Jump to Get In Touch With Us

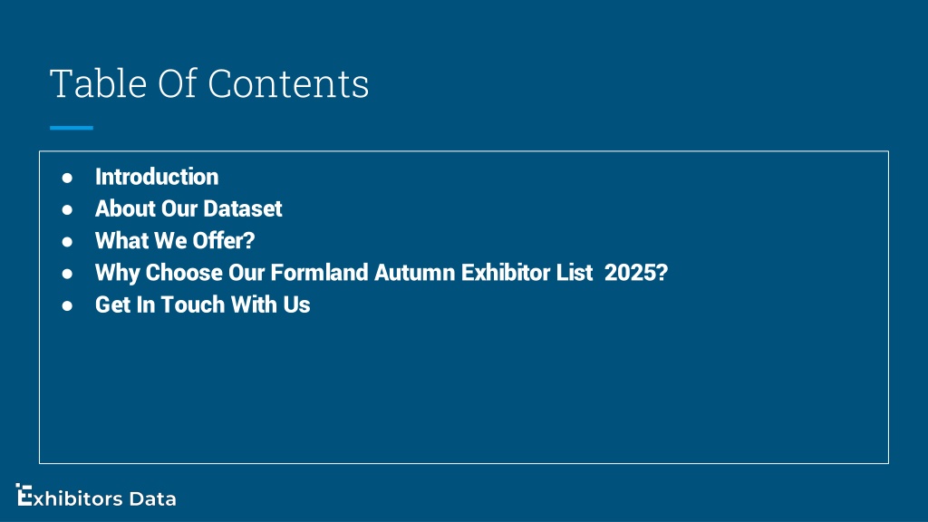[x=203, y=304]
